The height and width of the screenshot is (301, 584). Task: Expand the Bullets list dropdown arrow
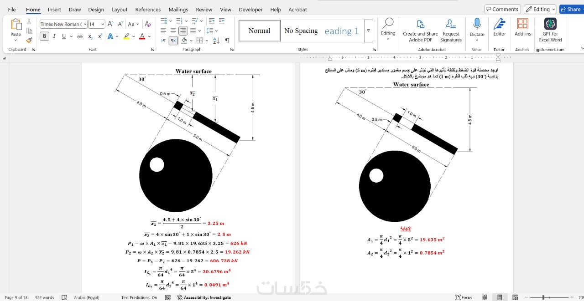[x=171, y=21]
